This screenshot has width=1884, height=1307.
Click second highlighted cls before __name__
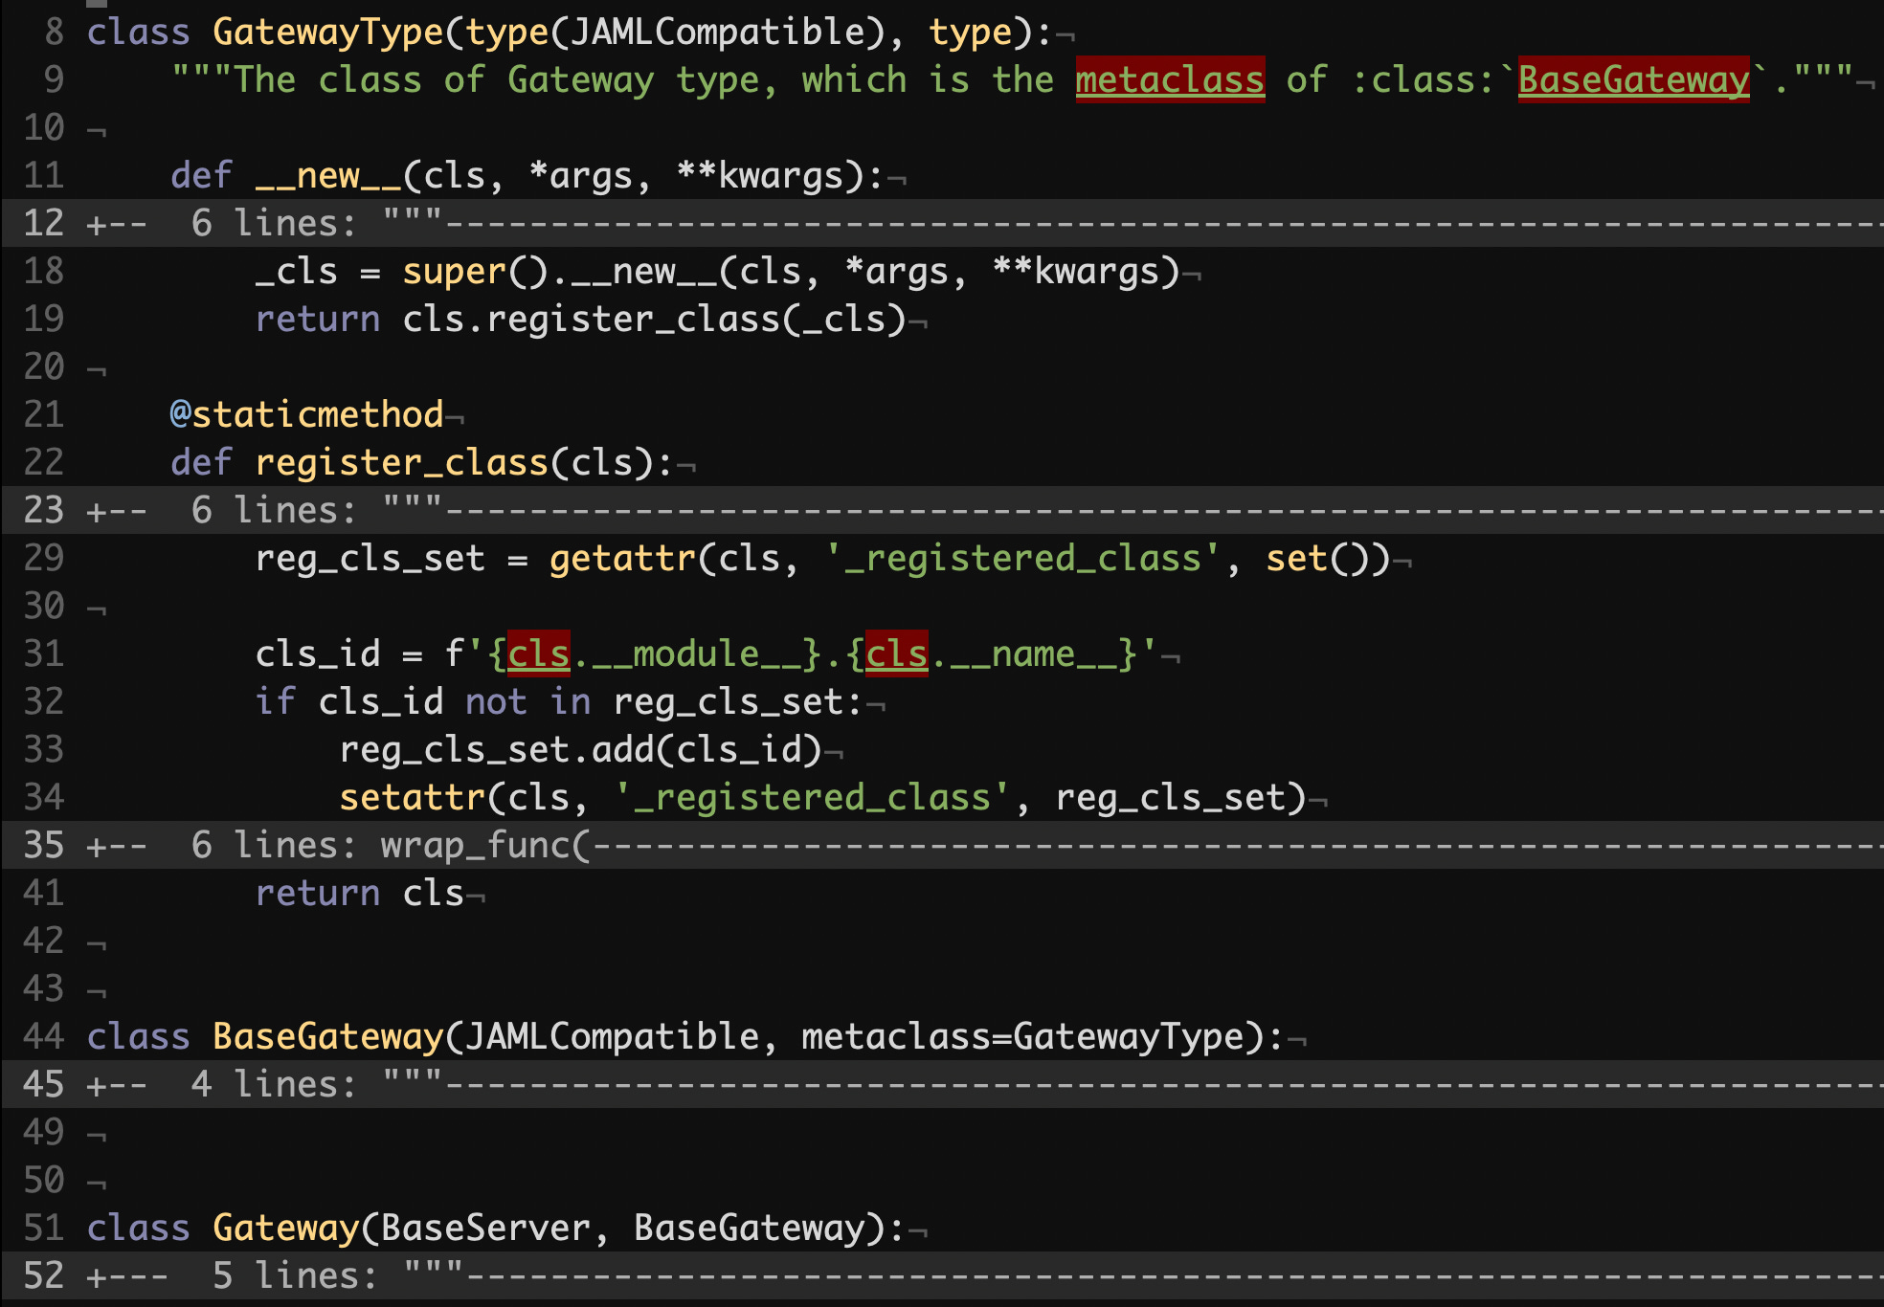(896, 653)
